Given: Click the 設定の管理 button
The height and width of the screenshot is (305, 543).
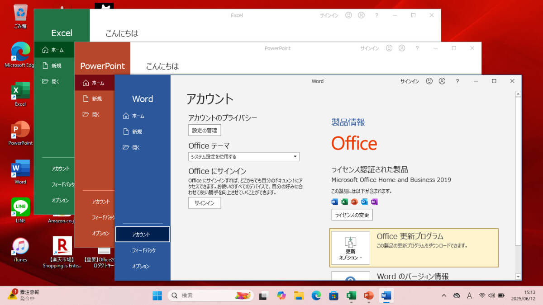Looking at the screenshot, I should (x=205, y=131).
